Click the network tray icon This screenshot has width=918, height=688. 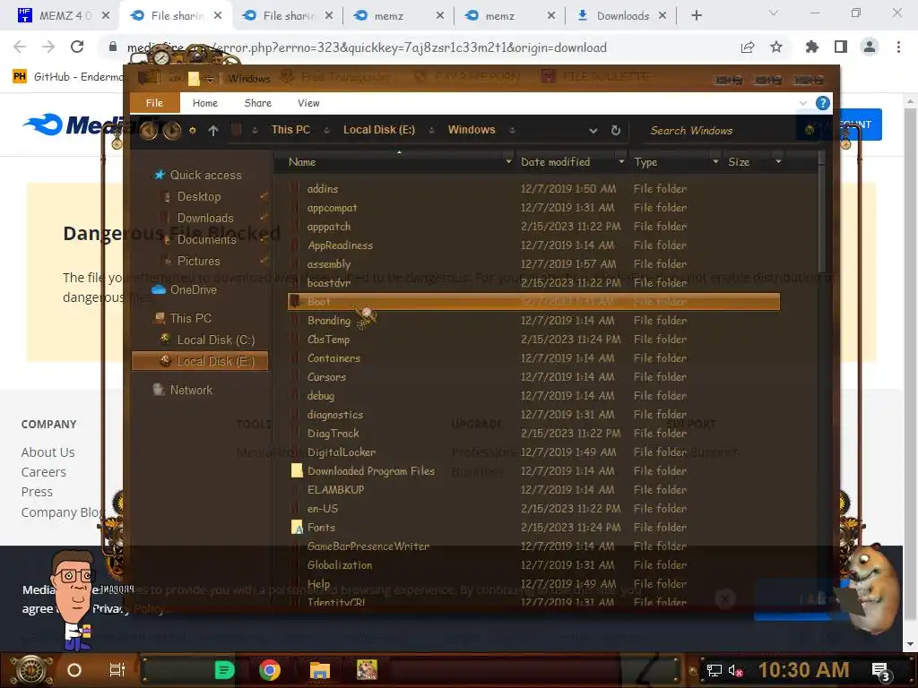714,670
